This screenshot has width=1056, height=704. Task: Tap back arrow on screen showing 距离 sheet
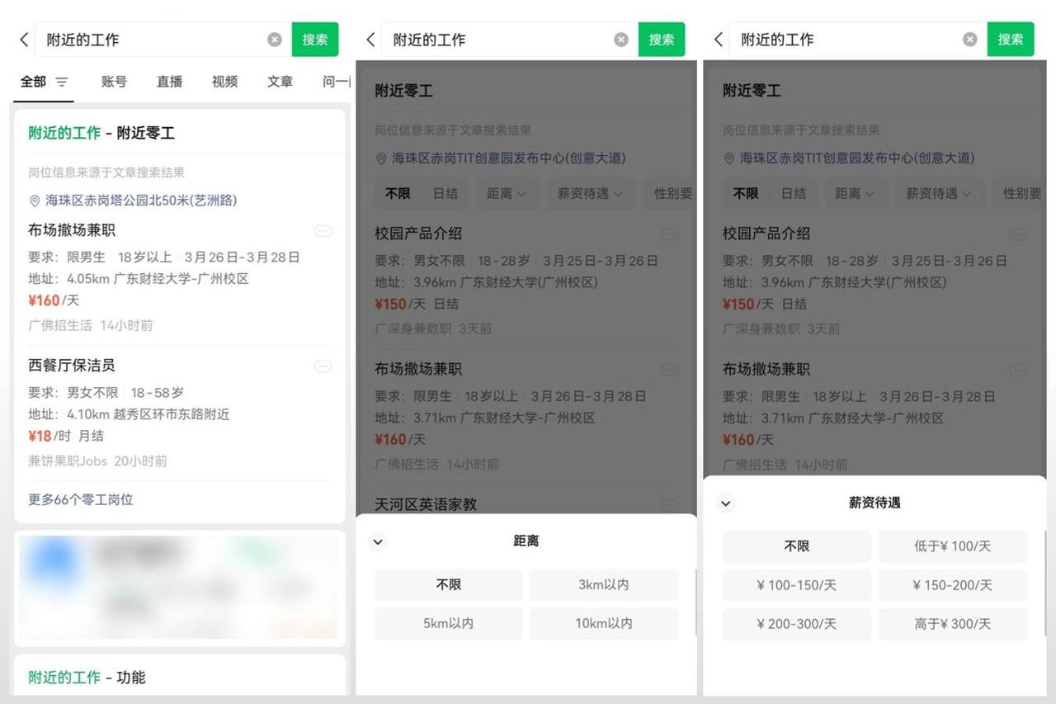point(370,40)
